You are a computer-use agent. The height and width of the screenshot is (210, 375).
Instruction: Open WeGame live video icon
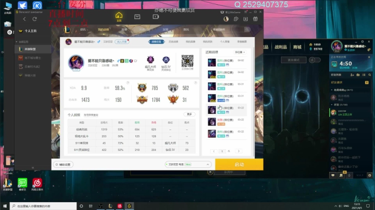156,17
